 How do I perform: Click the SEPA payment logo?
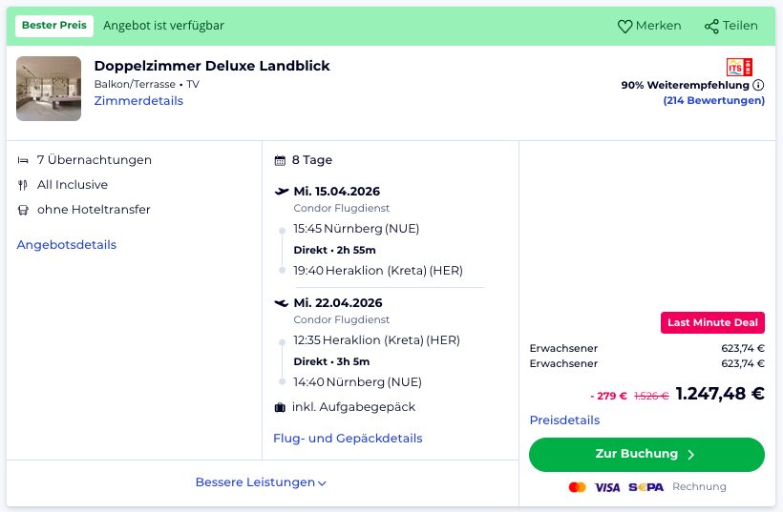point(645,487)
